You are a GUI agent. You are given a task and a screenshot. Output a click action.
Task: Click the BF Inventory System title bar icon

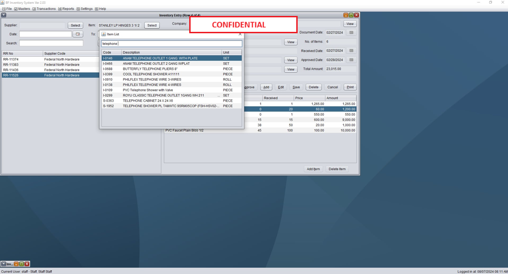click(x=3, y=3)
